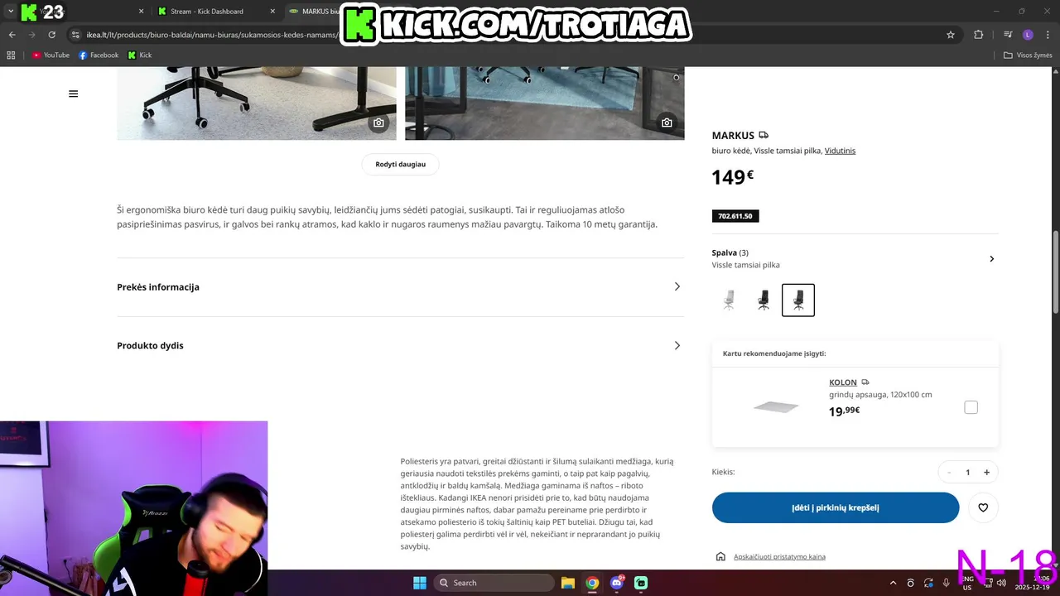This screenshot has height=596, width=1060.
Task: Open File Explorer from taskbar
Action: tap(568, 583)
